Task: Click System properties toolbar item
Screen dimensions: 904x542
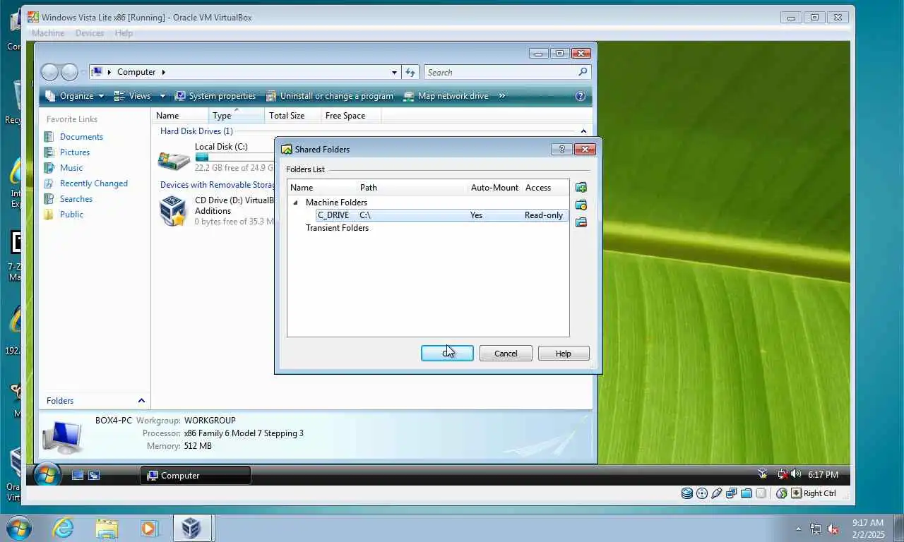Action: pos(215,96)
